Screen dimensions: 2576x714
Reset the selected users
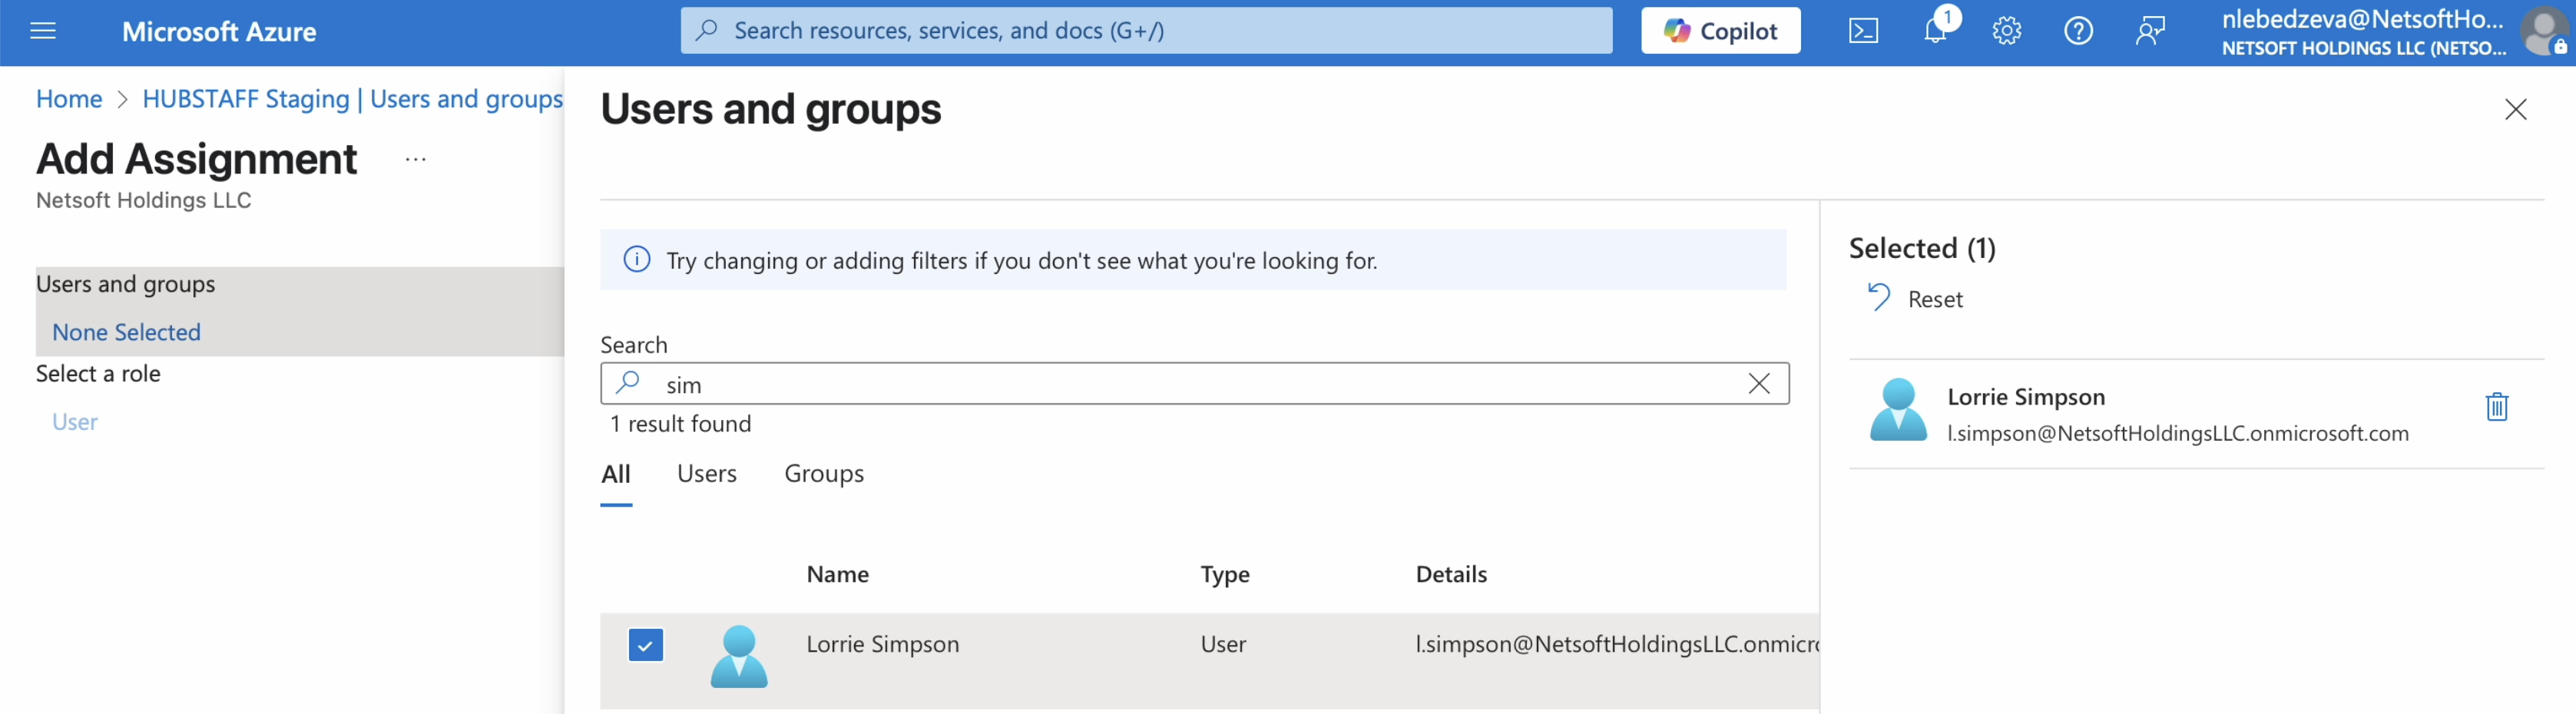1916,299
